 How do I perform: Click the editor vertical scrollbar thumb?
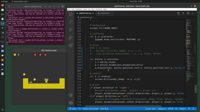[196, 89]
